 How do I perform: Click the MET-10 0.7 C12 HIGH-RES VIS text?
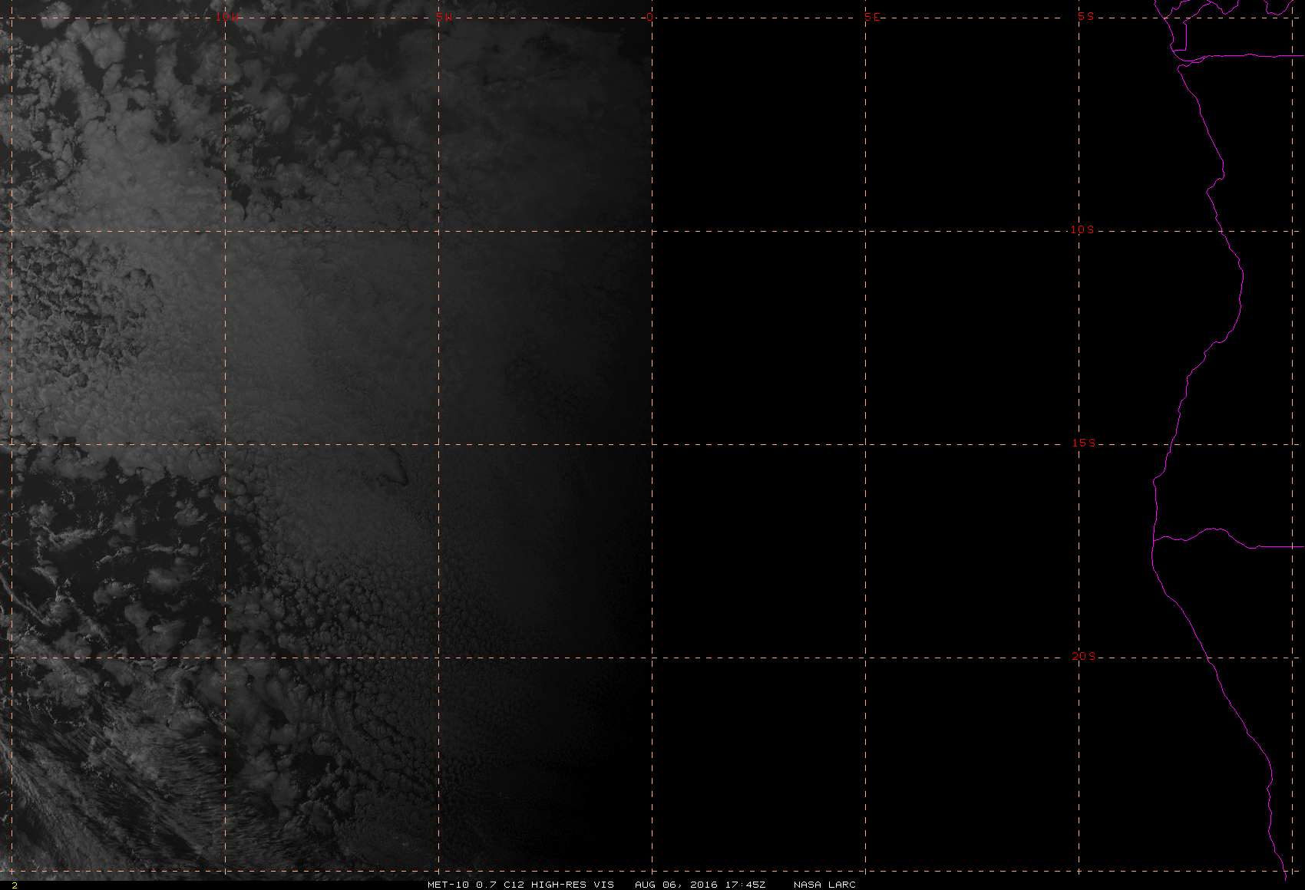pyautogui.click(x=520, y=885)
